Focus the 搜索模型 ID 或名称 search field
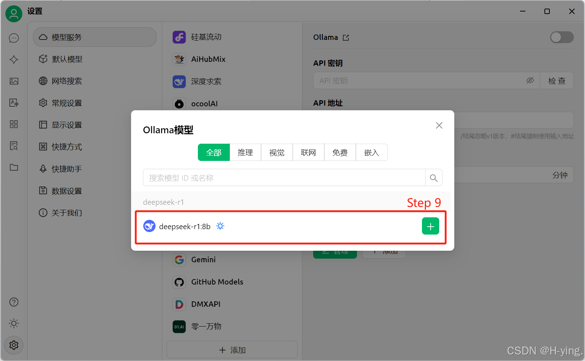 pyautogui.click(x=284, y=178)
